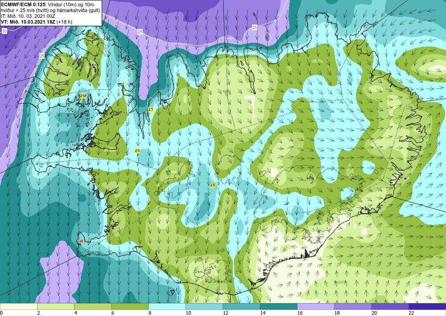Click the 'ECMWF/ECM 0.125' model title text
Viewport: 446px width, 316px height.
coord(23,4)
